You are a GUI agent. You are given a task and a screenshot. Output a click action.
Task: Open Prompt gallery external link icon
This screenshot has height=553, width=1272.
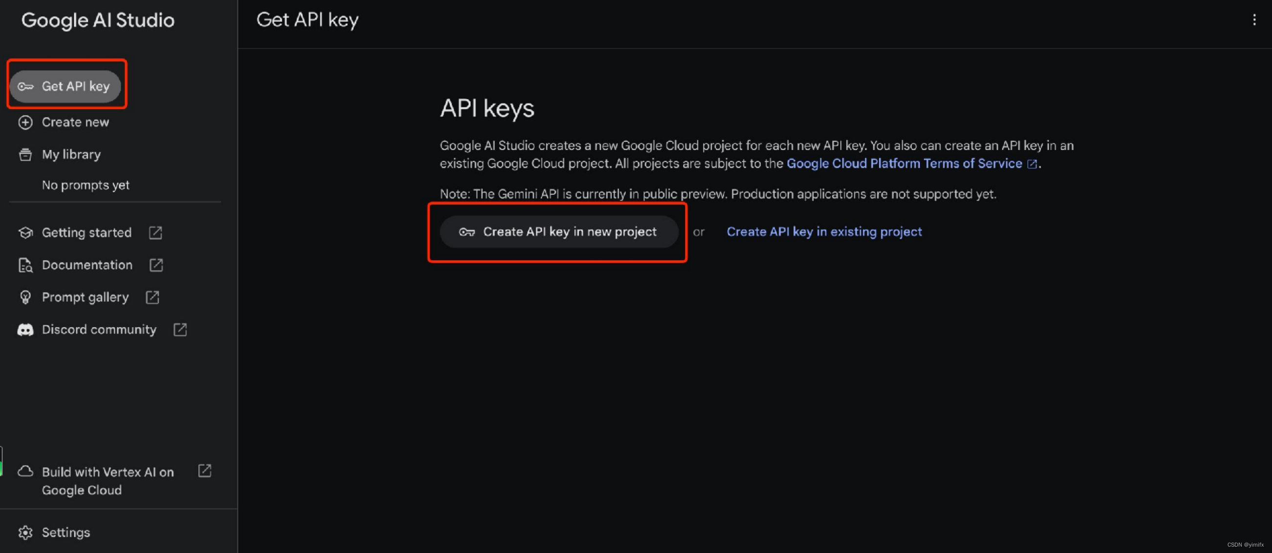coord(152,297)
